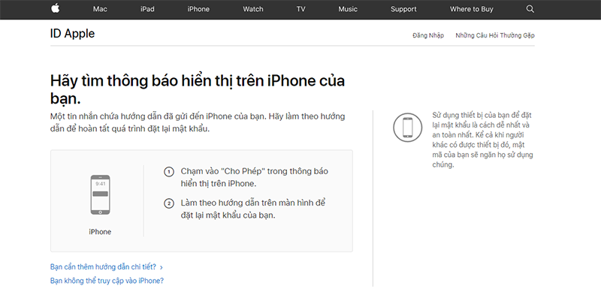Click the Apple logo icon
Screen dimensions: 601x304
pyautogui.click(x=56, y=9)
